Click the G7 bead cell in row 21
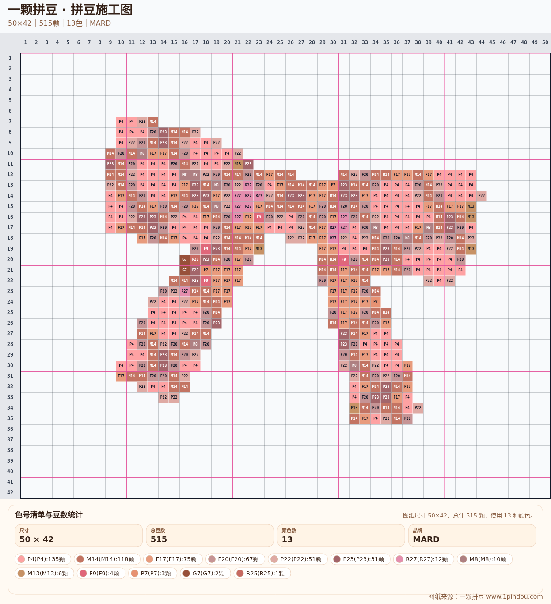The width and height of the screenshot is (551, 604). tap(185, 270)
